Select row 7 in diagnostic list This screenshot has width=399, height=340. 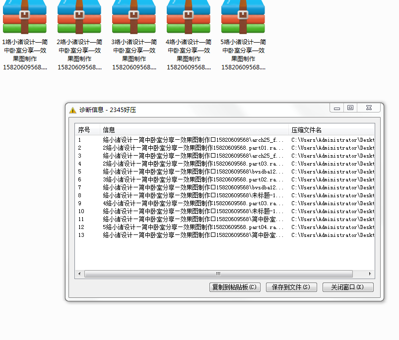tap(225, 187)
